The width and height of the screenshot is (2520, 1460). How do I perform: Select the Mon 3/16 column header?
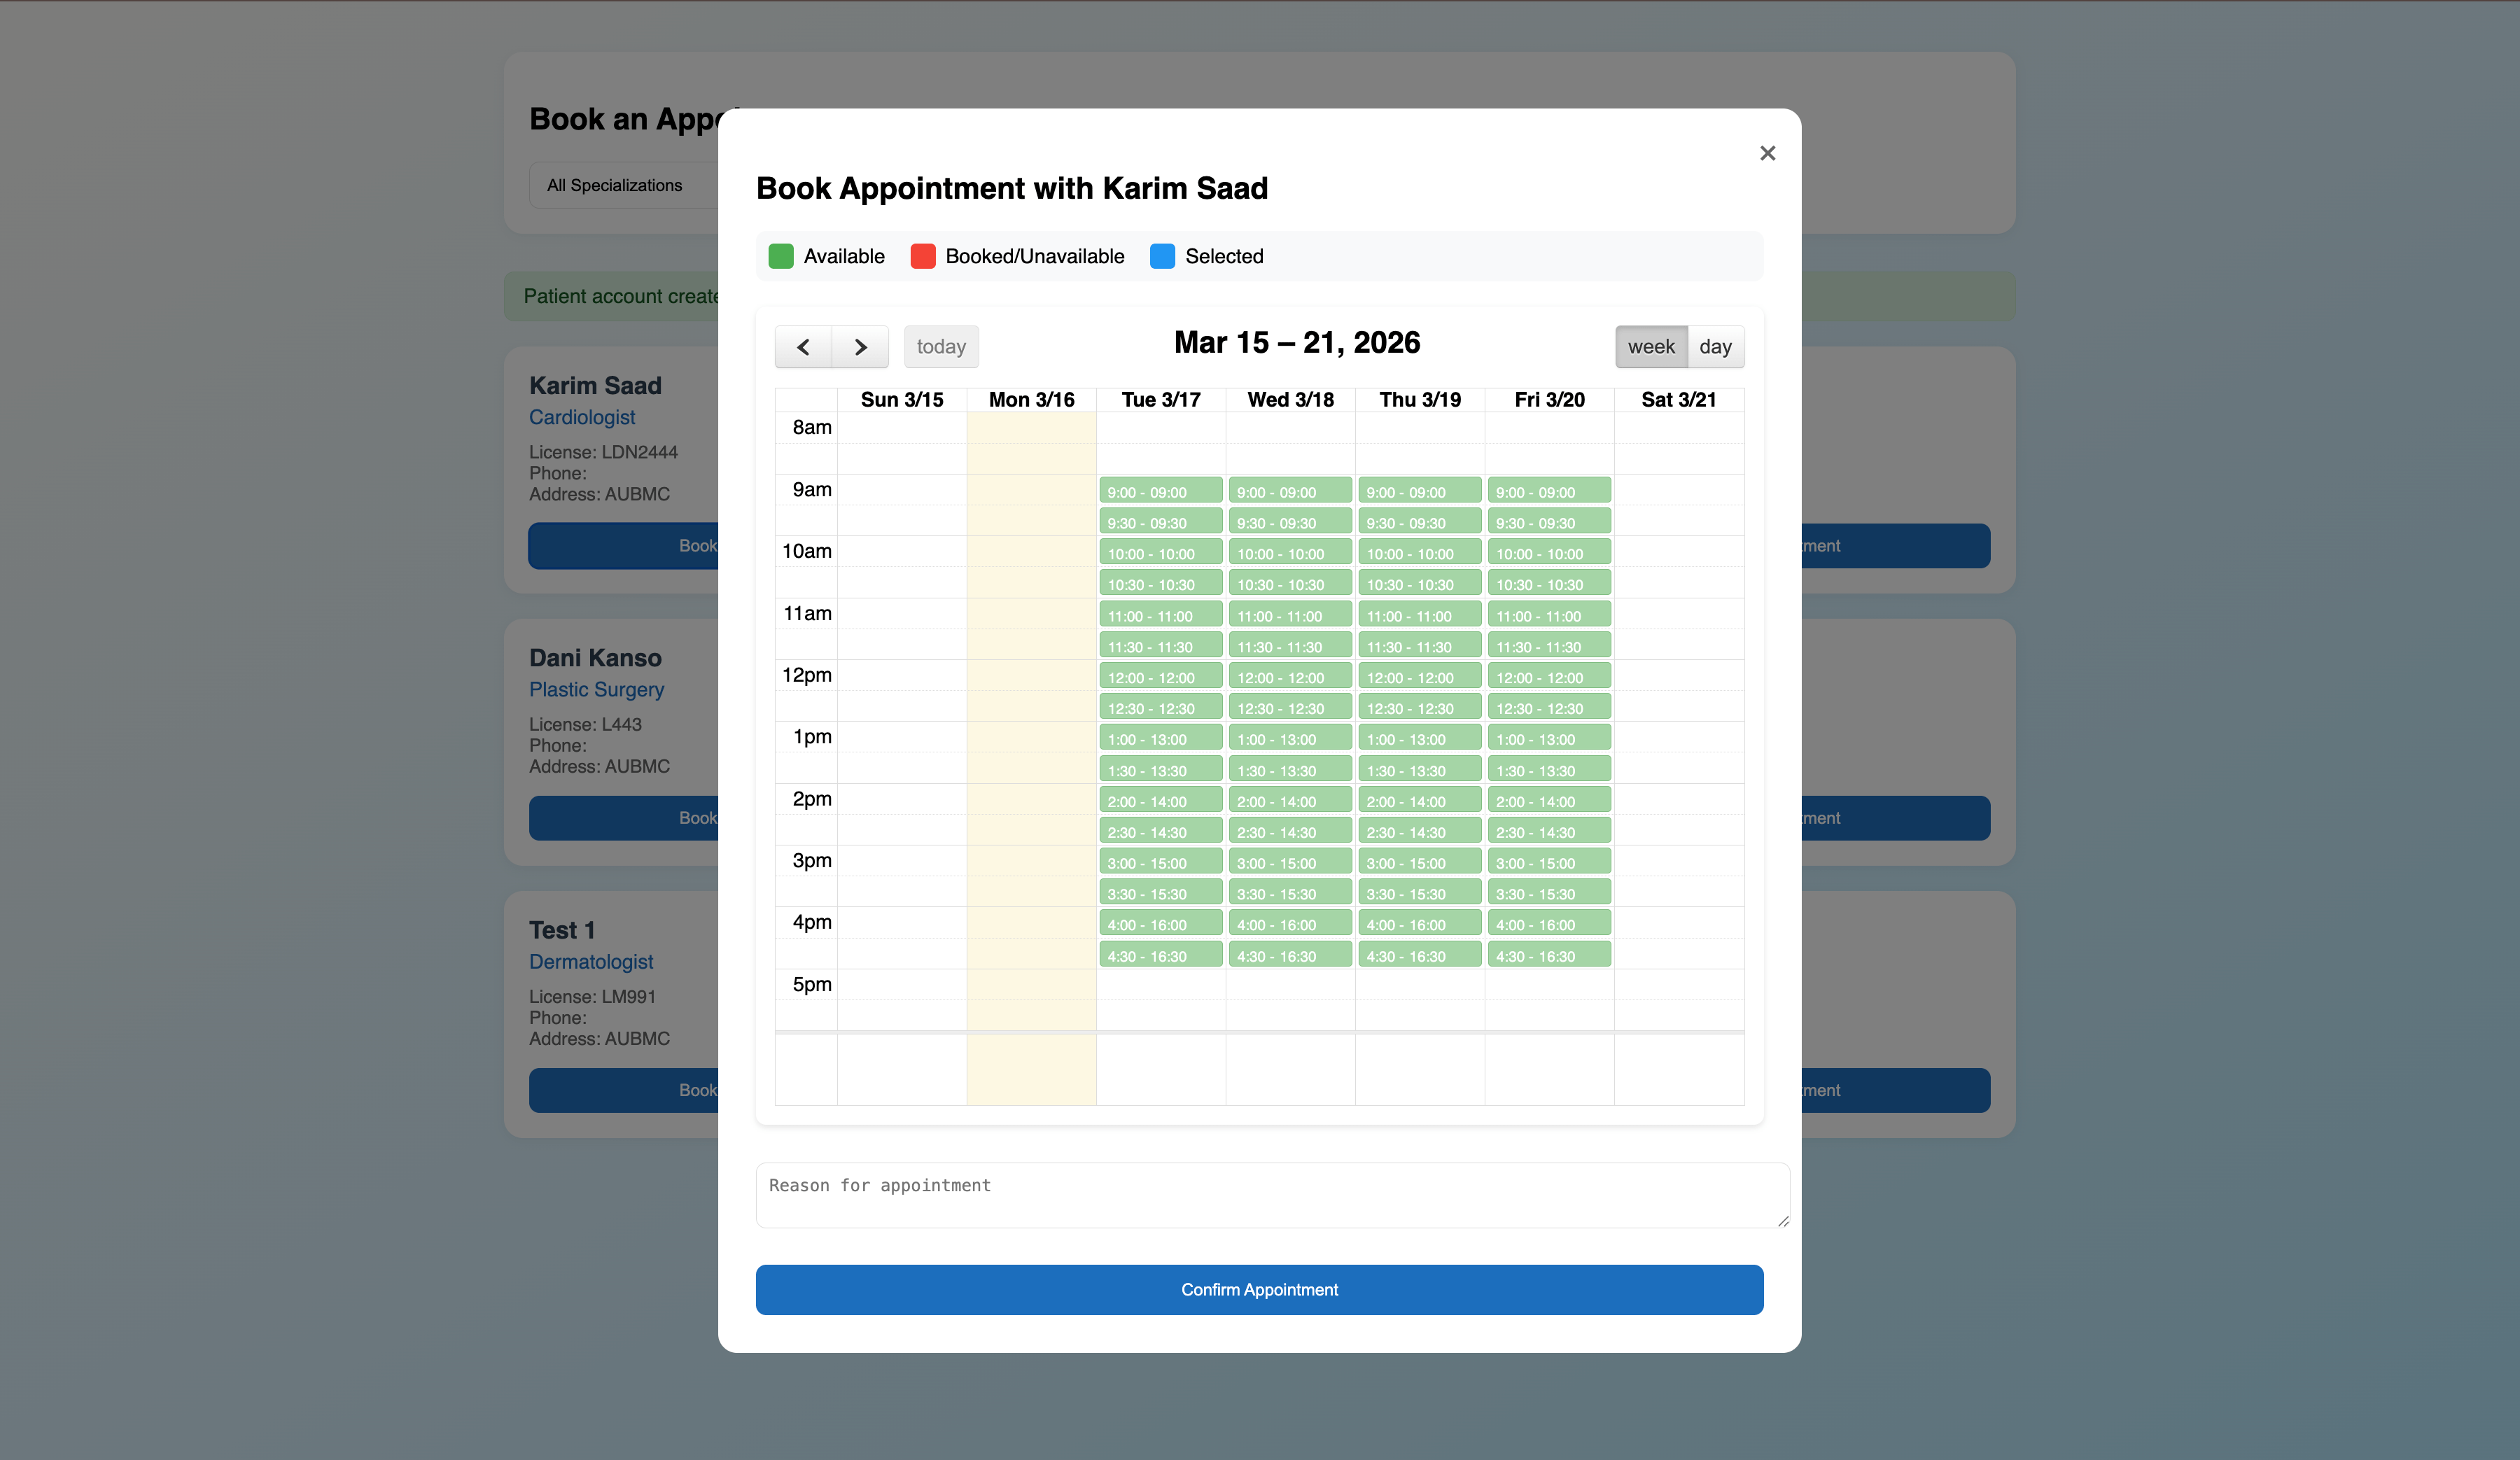pos(1031,399)
